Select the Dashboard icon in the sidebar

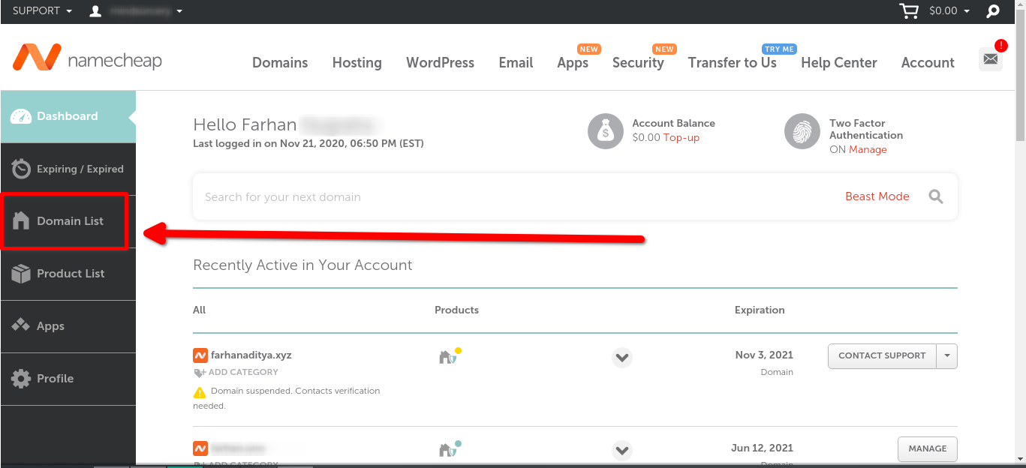pyautogui.click(x=17, y=116)
